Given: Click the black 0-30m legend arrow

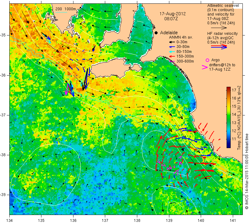Looking at the screenshot, I should pos(172,42).
